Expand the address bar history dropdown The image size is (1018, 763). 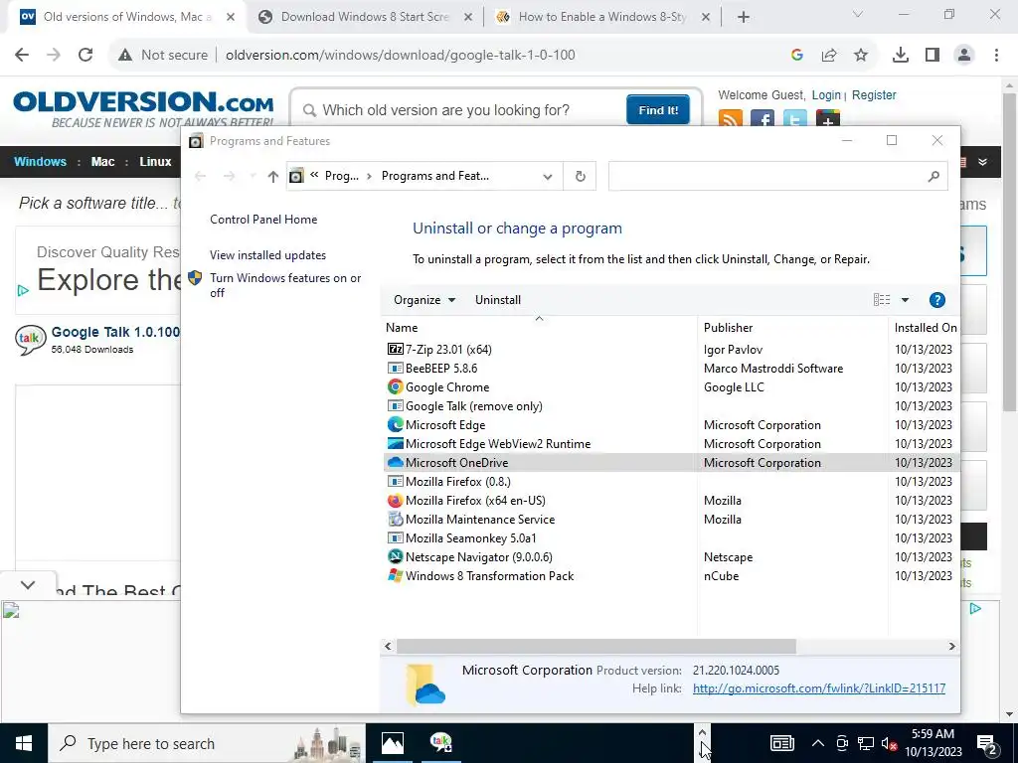click(548, 177)
